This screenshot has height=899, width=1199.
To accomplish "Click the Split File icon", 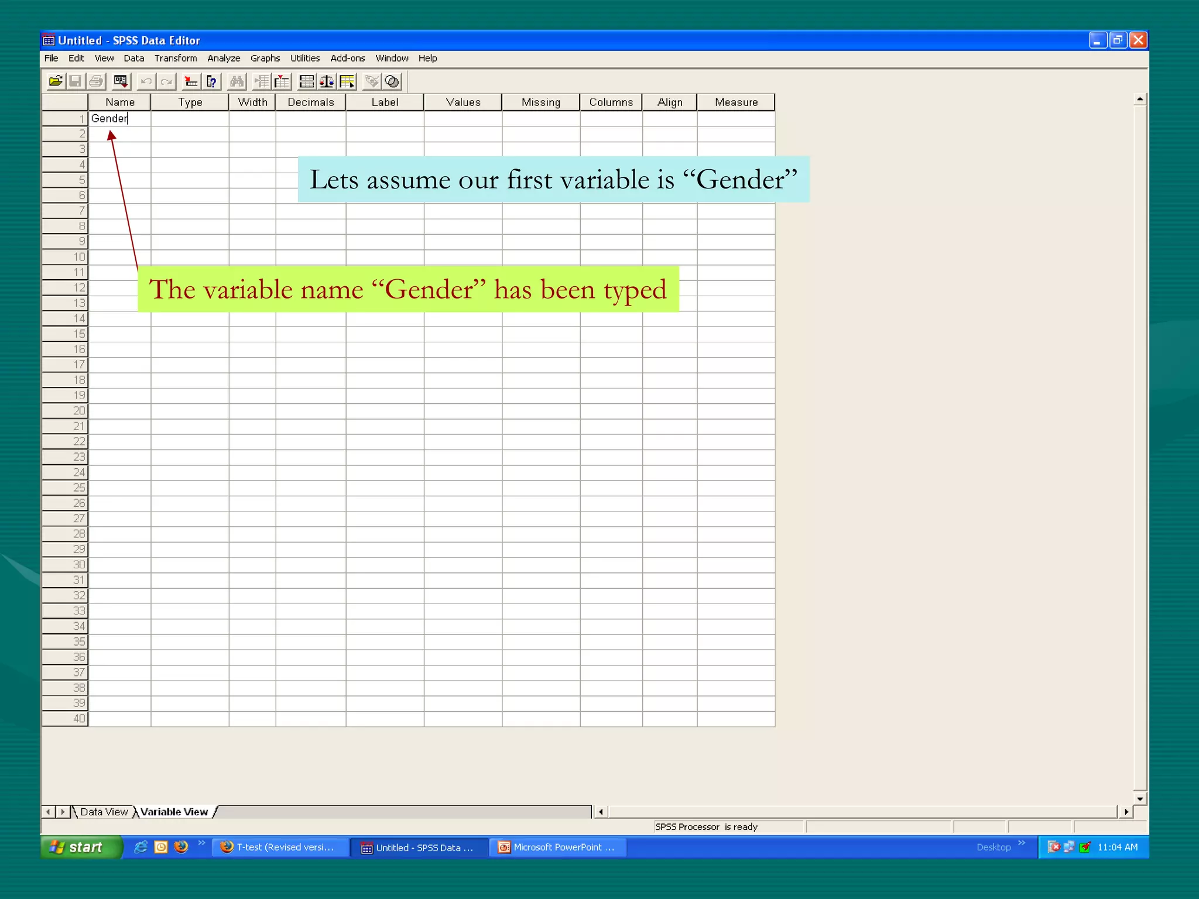I will (x=307, y=81).
